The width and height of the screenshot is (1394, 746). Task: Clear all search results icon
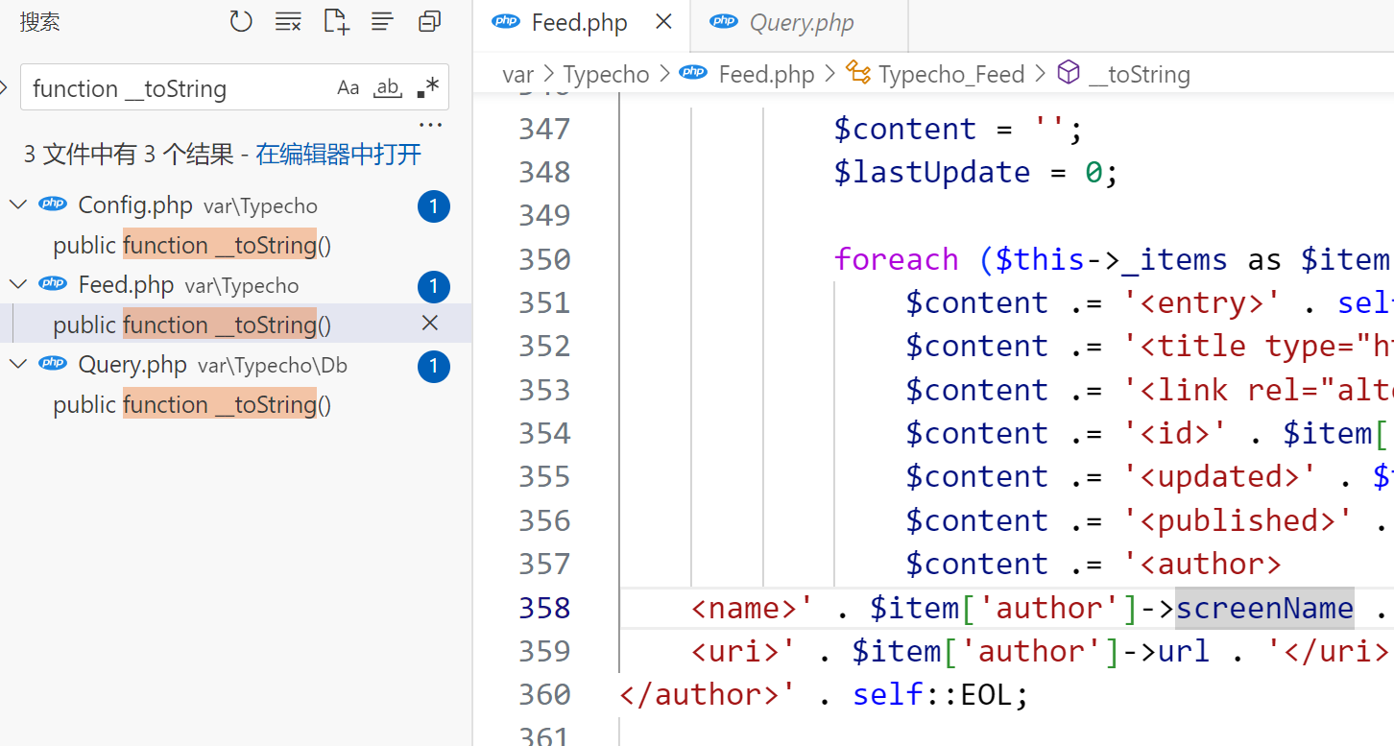[x=288, y=21]
